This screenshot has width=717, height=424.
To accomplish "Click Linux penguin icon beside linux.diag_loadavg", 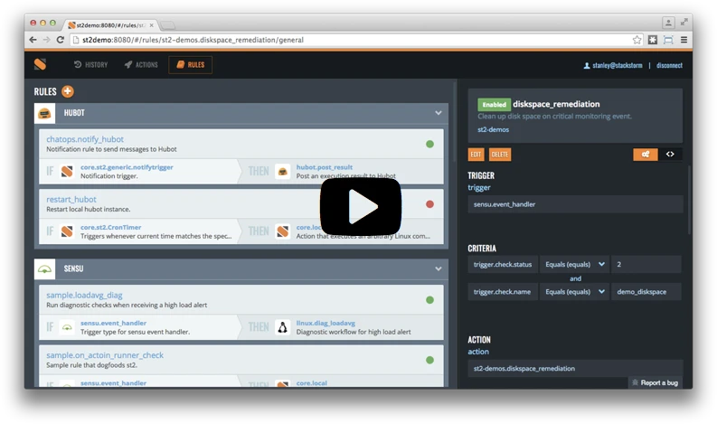I will click(283, 327).
